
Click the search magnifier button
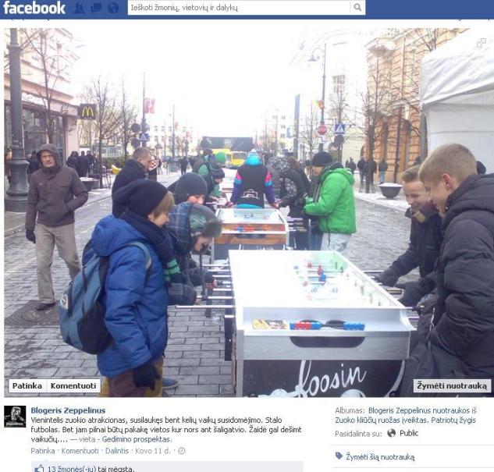coord(357,7)
